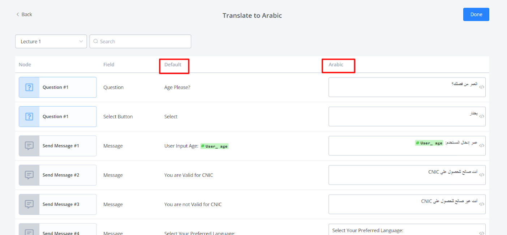Click the question mark icon of first Question #1
The width and height of the screenshot is (507, 235).
pos(29,87)
